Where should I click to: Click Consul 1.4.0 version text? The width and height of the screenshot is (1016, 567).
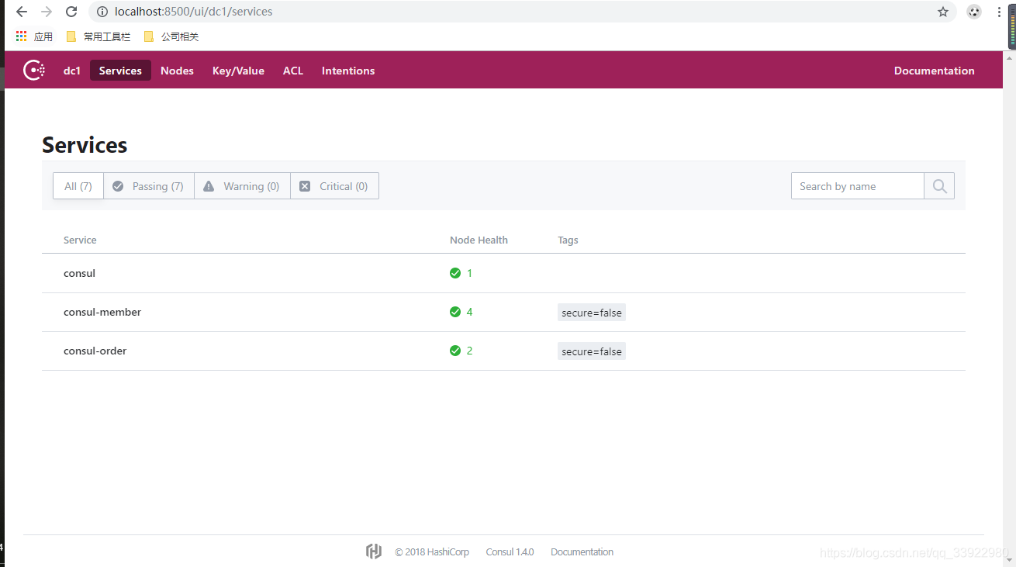click(510, 551)
